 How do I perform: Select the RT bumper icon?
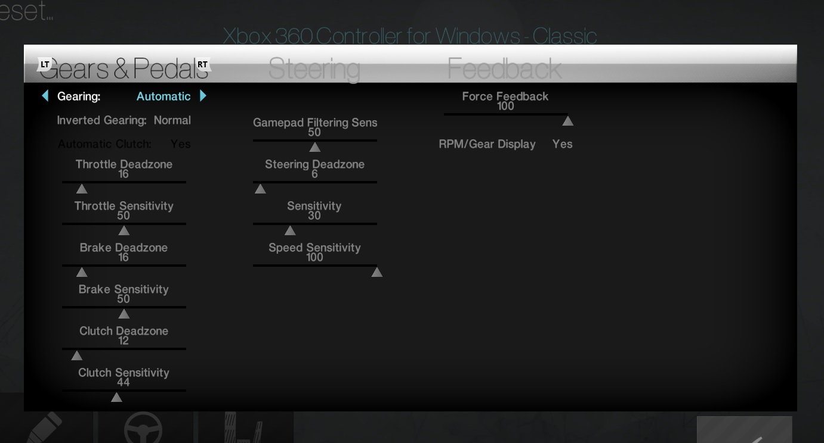(x=203, y=64)
